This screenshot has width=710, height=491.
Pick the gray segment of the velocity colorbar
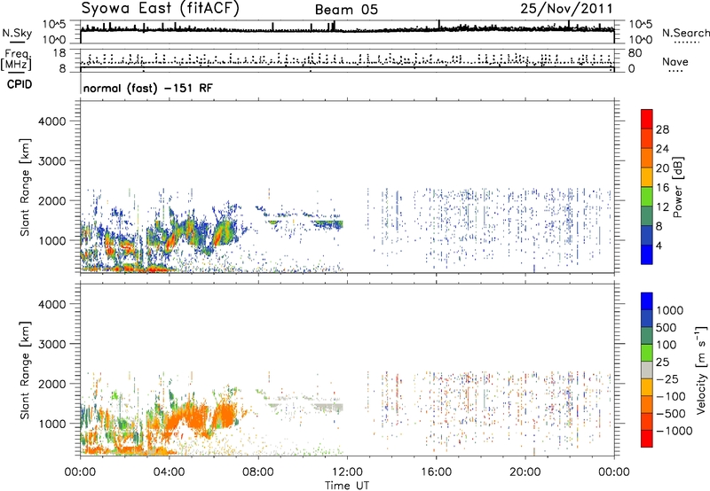tap(647, 370)
